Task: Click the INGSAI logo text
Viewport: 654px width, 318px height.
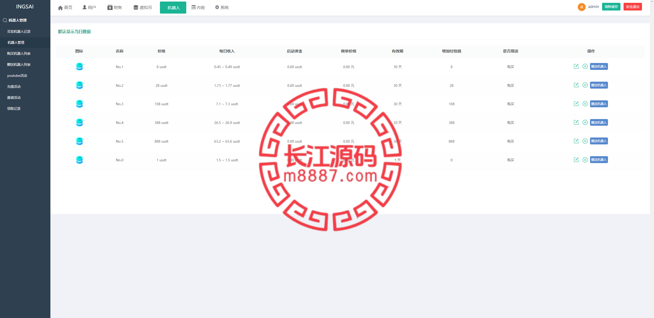Action: [x=25, y=7]
